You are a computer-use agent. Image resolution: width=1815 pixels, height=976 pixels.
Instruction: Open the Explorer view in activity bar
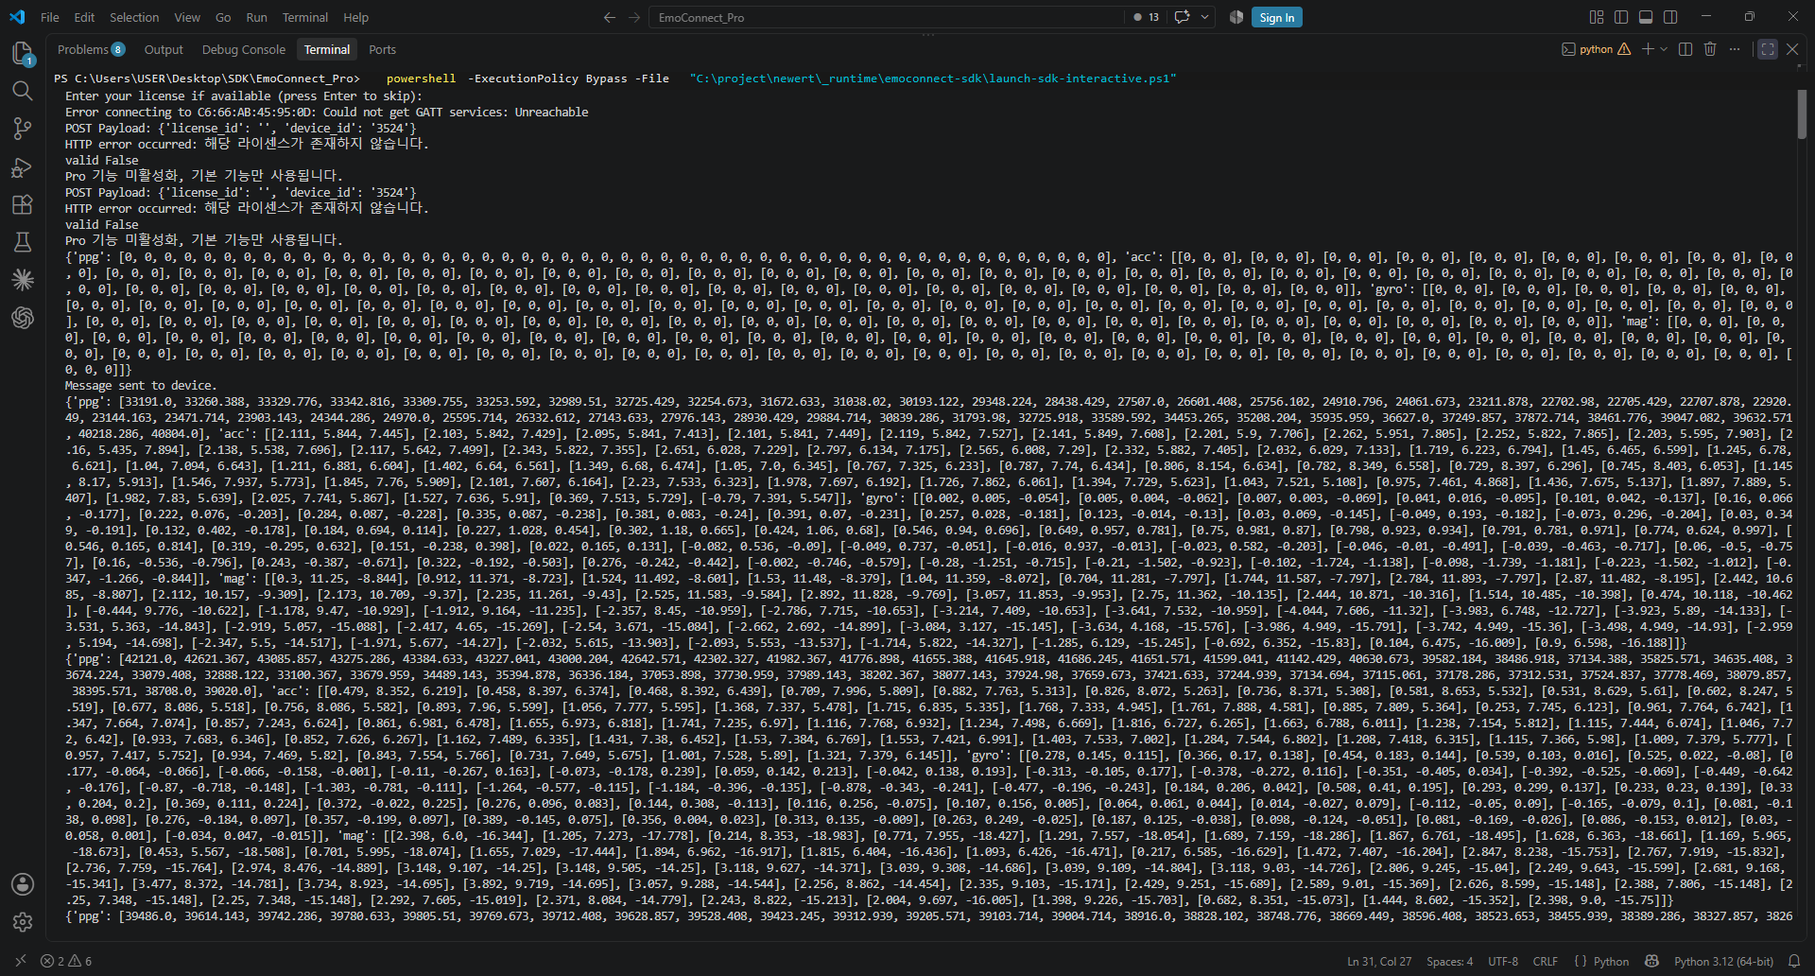[23, 53]
